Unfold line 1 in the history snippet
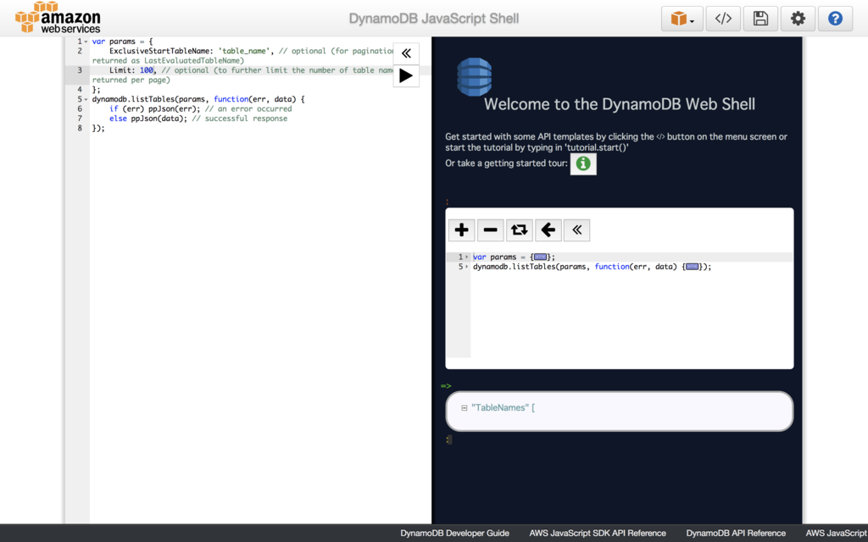The image size is (868, 542). click(x=467, y=257)
